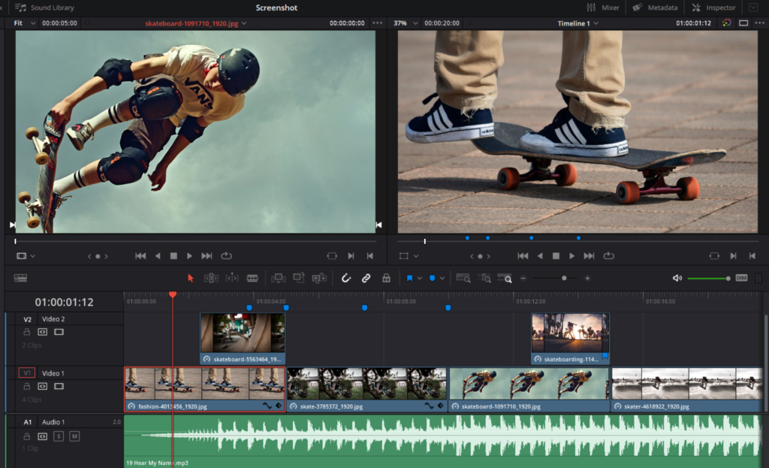Click the speaker volume icon
Viewport: 769px width, 468px height.
(x=677, y=278)
